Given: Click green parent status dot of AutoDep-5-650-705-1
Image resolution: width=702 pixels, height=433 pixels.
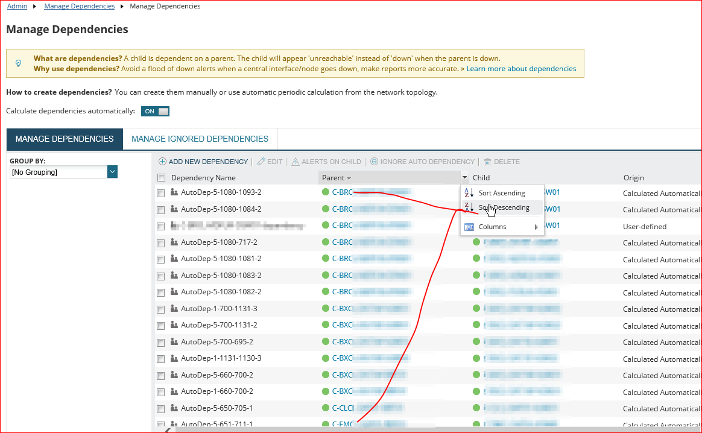Looking at the screenshot, I should 326,408.
